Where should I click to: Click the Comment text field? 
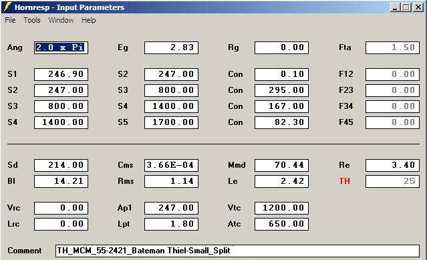pyautogui.click(x=237, y=251)
